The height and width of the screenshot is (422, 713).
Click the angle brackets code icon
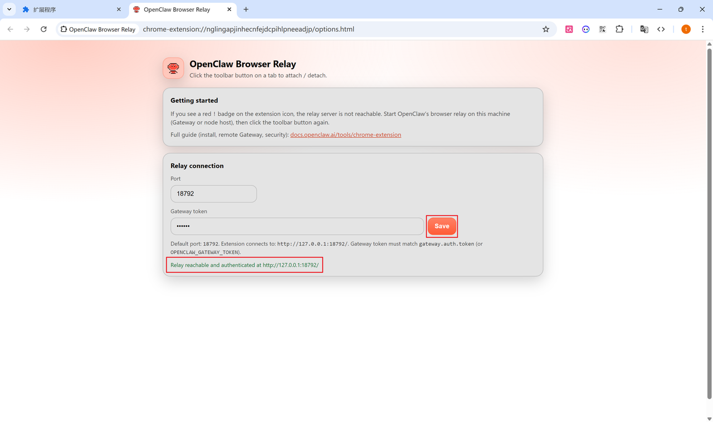point(661,30)
